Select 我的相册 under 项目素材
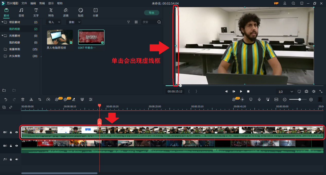 (15, 29)
